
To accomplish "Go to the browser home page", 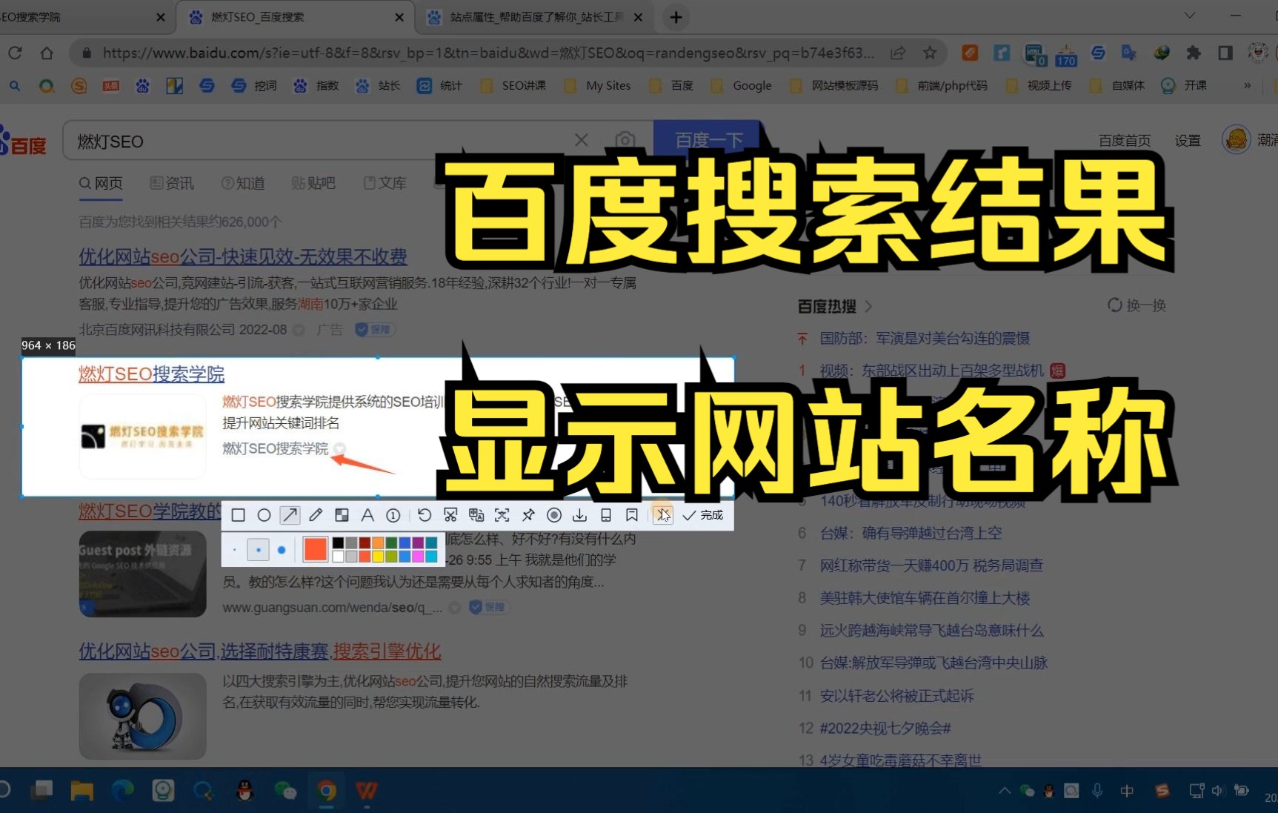I will tap(47, 53).
